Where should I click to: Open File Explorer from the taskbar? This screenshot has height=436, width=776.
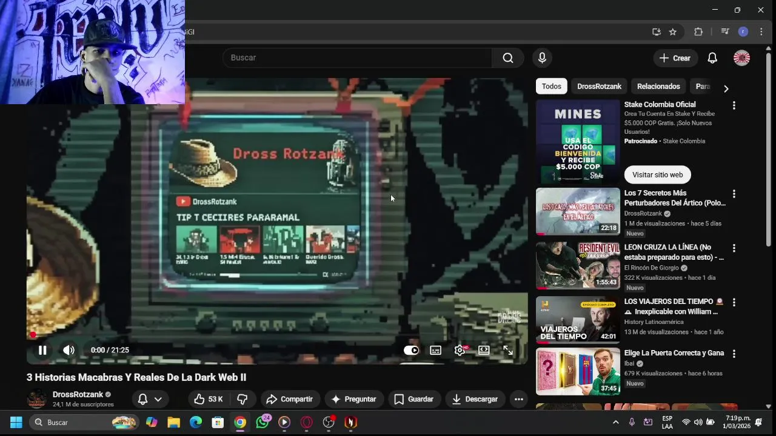coord(174,422)
